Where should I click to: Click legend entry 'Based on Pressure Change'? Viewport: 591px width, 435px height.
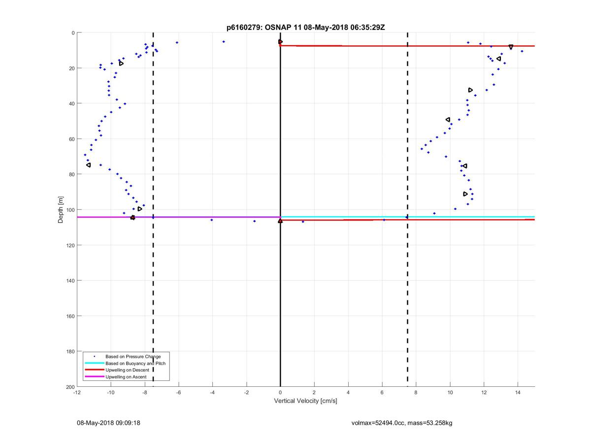click(133, 356)
